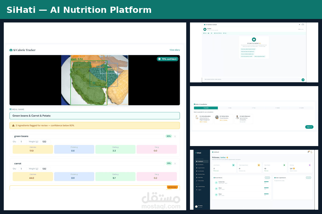Click Logout in the sidebar
Screen dimensions: 322x214
pyautogui.click(x=202, y=190)
